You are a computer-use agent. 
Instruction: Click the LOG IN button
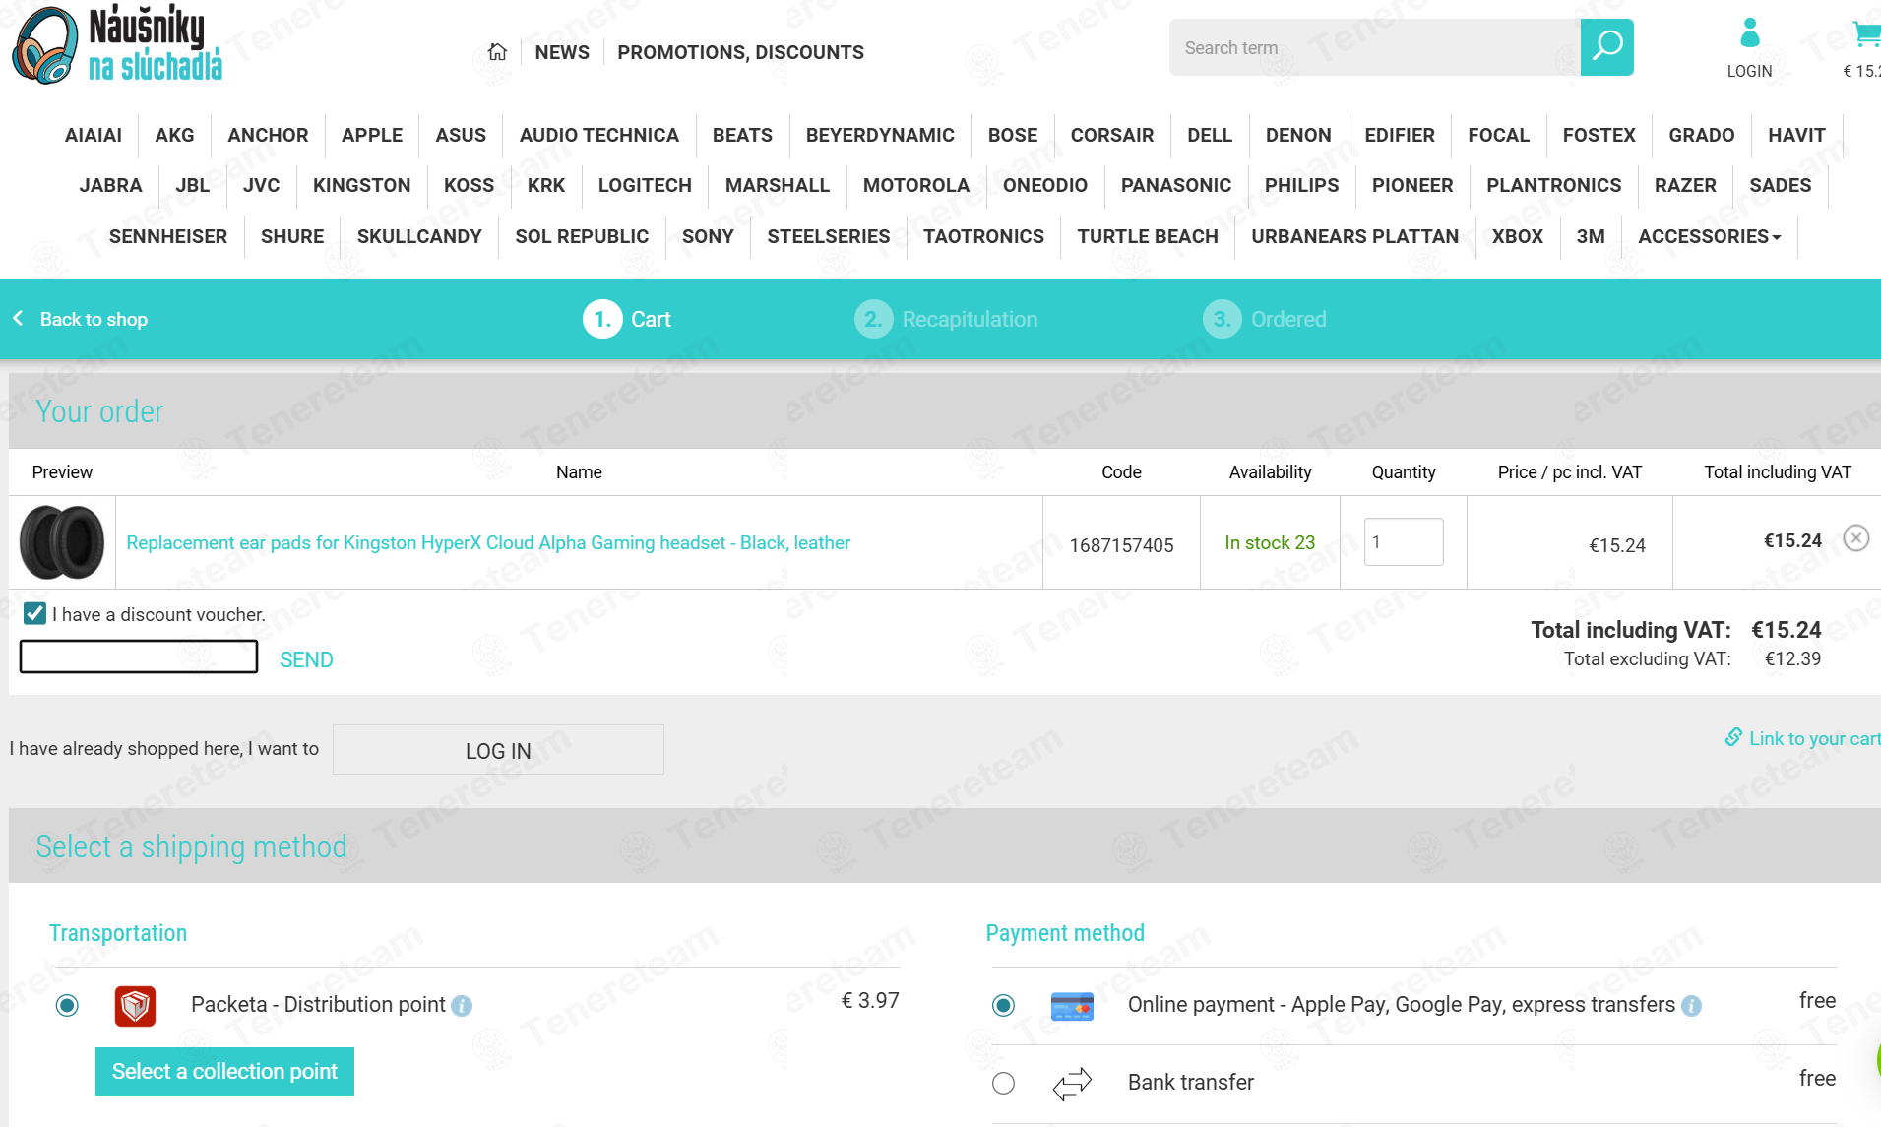click(x=498, y=750)
